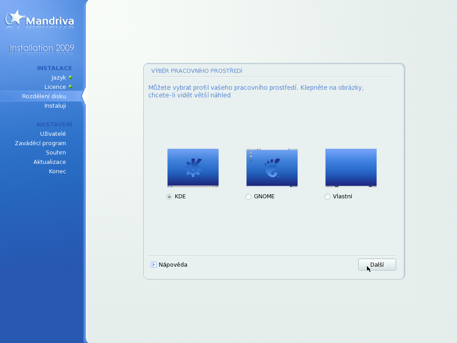Click the Vlastní label text
Screen dimensions: 457x343
[342, 197]
